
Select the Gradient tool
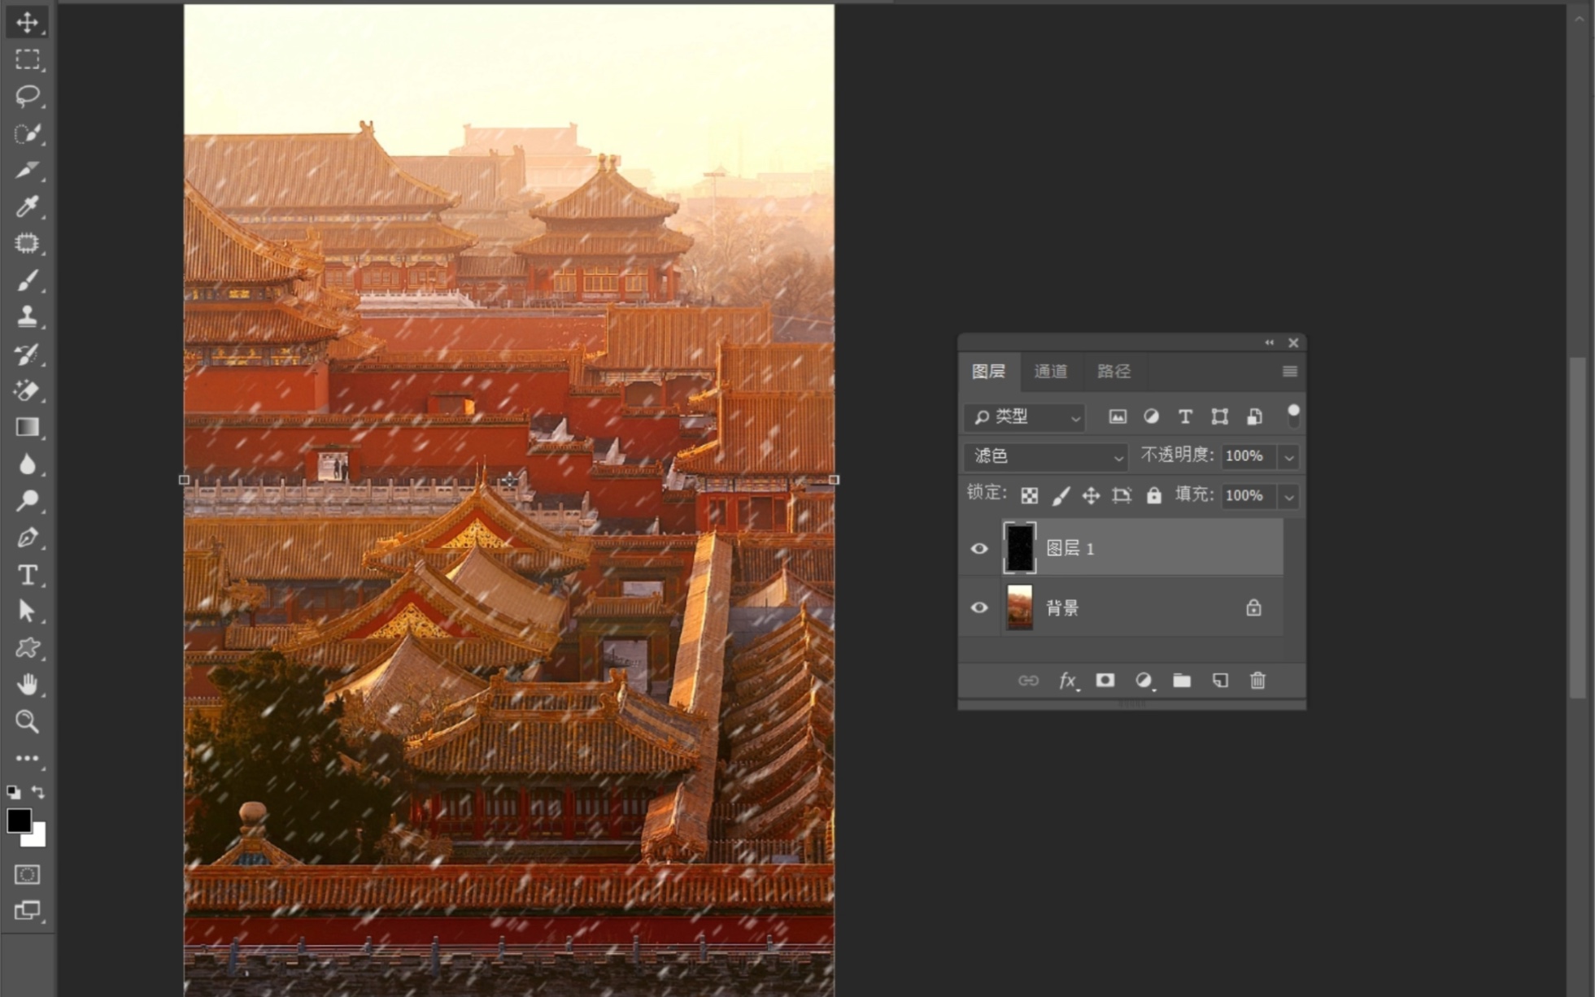click(x=27, y=427)
